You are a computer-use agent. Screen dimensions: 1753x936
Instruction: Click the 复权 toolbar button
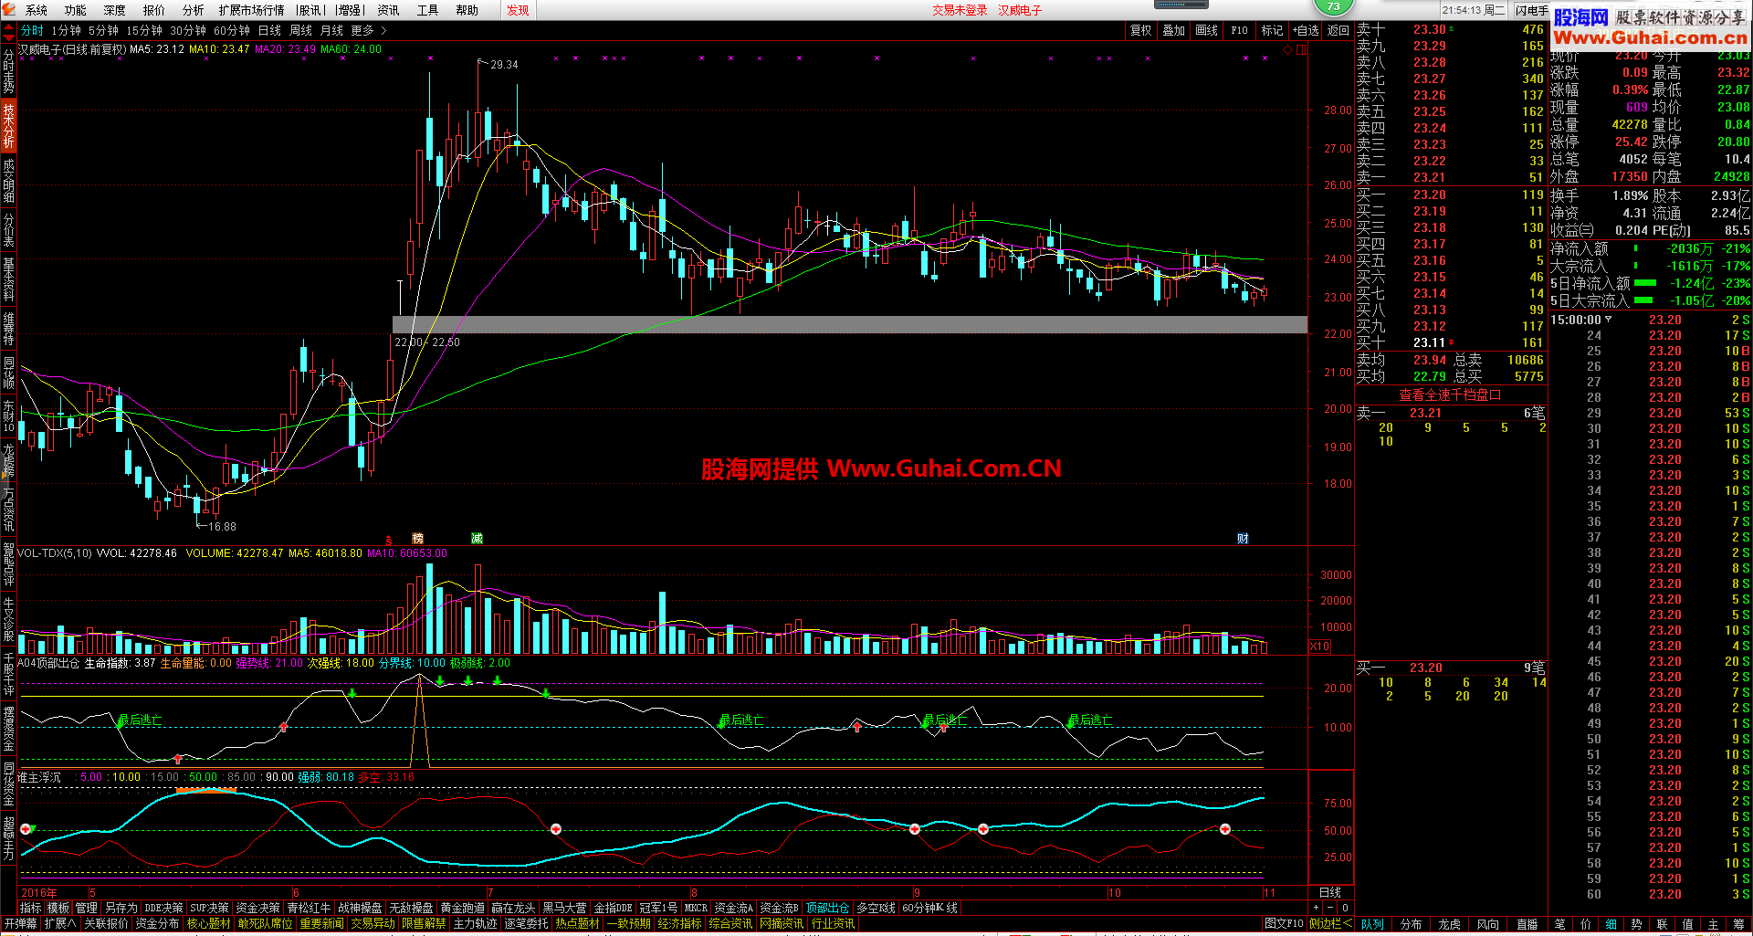point(1140,30)
